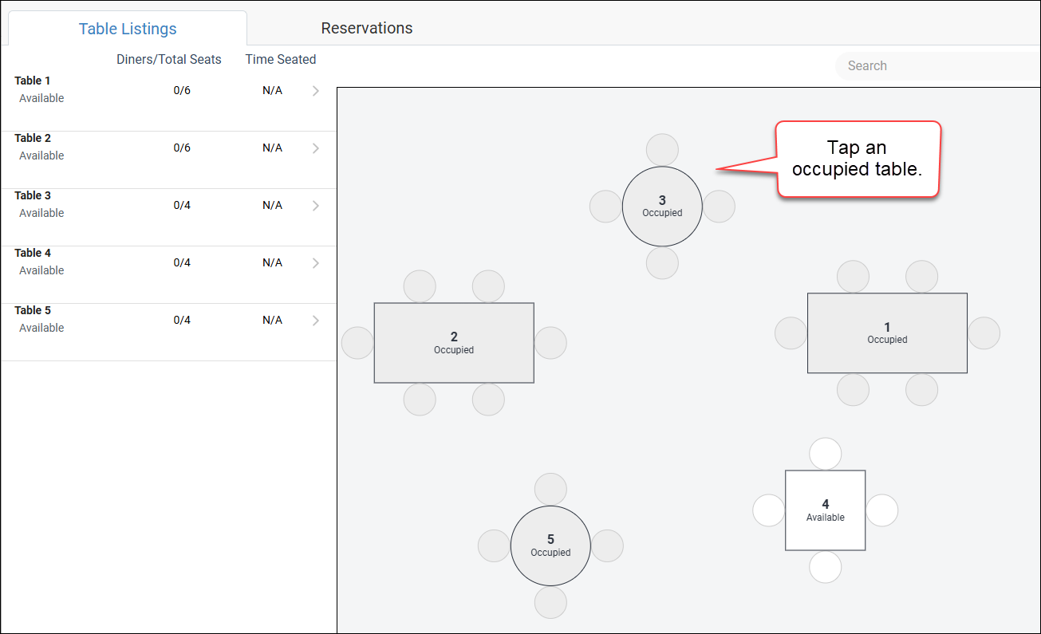
Task: Select the right seat of table 5
Action: coord(607,546)
